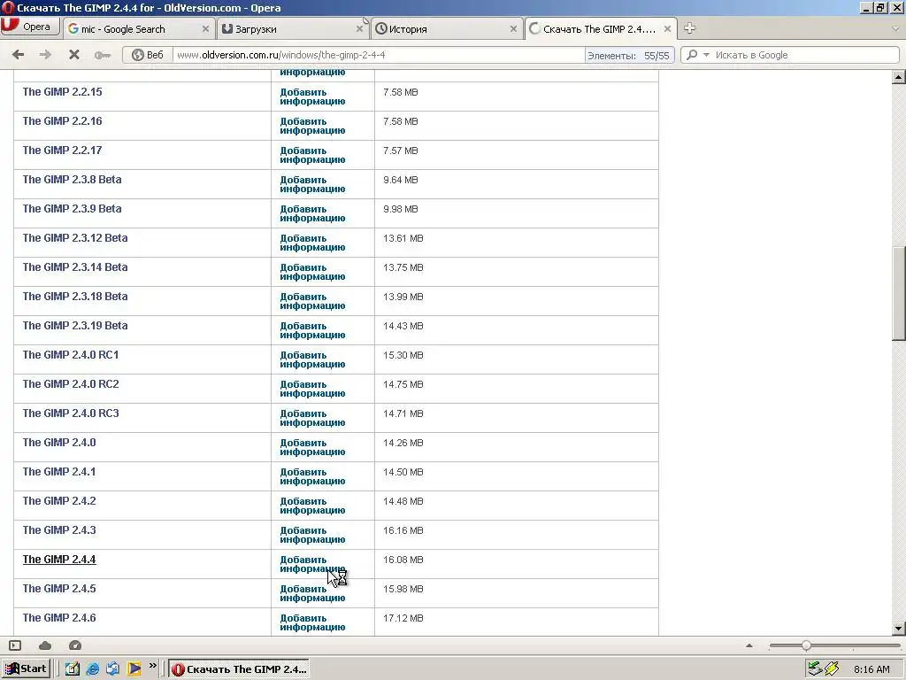Viewport: 906px width, 680px height.
Task: Open search engine dropdown next to magnifier
Action: tap(705, 55)
